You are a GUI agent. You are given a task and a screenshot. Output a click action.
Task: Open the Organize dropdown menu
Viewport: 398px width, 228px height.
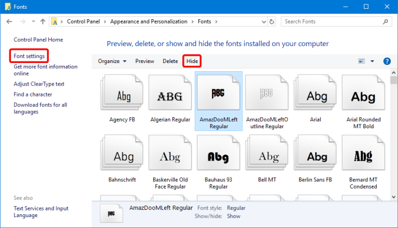click(112, 61)
